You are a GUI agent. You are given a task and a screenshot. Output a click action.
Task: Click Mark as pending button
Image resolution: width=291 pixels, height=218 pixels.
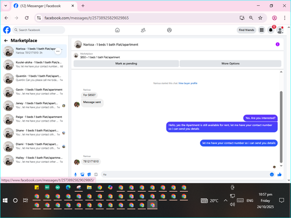126,63
